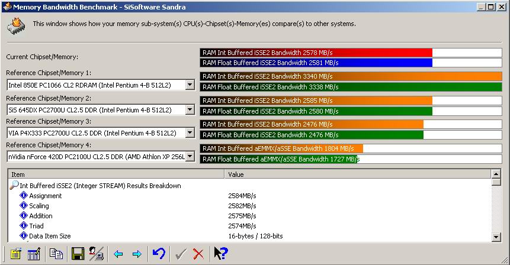
Task: Open the Reference Chipset/Memory 2 dropdown
Action: pos(190,109)
